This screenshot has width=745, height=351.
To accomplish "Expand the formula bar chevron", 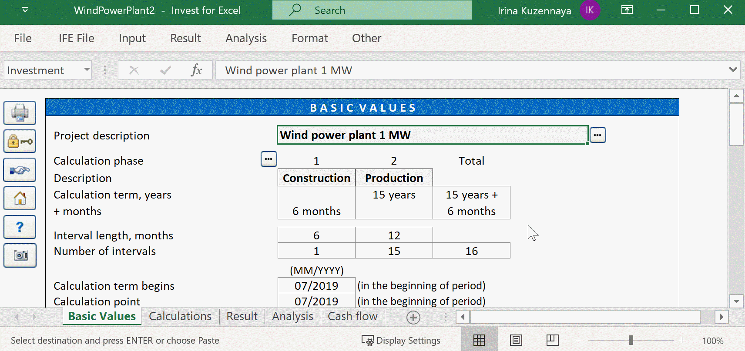I will tap(733, 70).
